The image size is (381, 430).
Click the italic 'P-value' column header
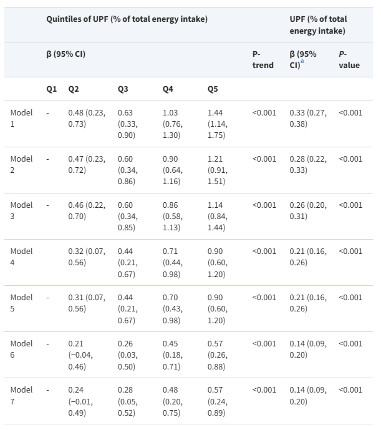[349, 59]
